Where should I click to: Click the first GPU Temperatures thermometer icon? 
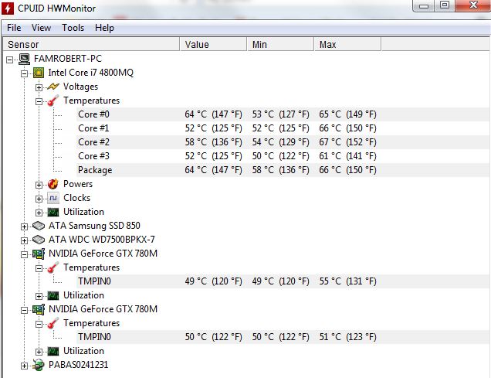point(53,267)
